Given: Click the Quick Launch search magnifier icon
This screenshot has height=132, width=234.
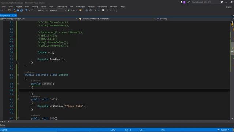Looking at the screenshot, I should [x=222, y=2].
